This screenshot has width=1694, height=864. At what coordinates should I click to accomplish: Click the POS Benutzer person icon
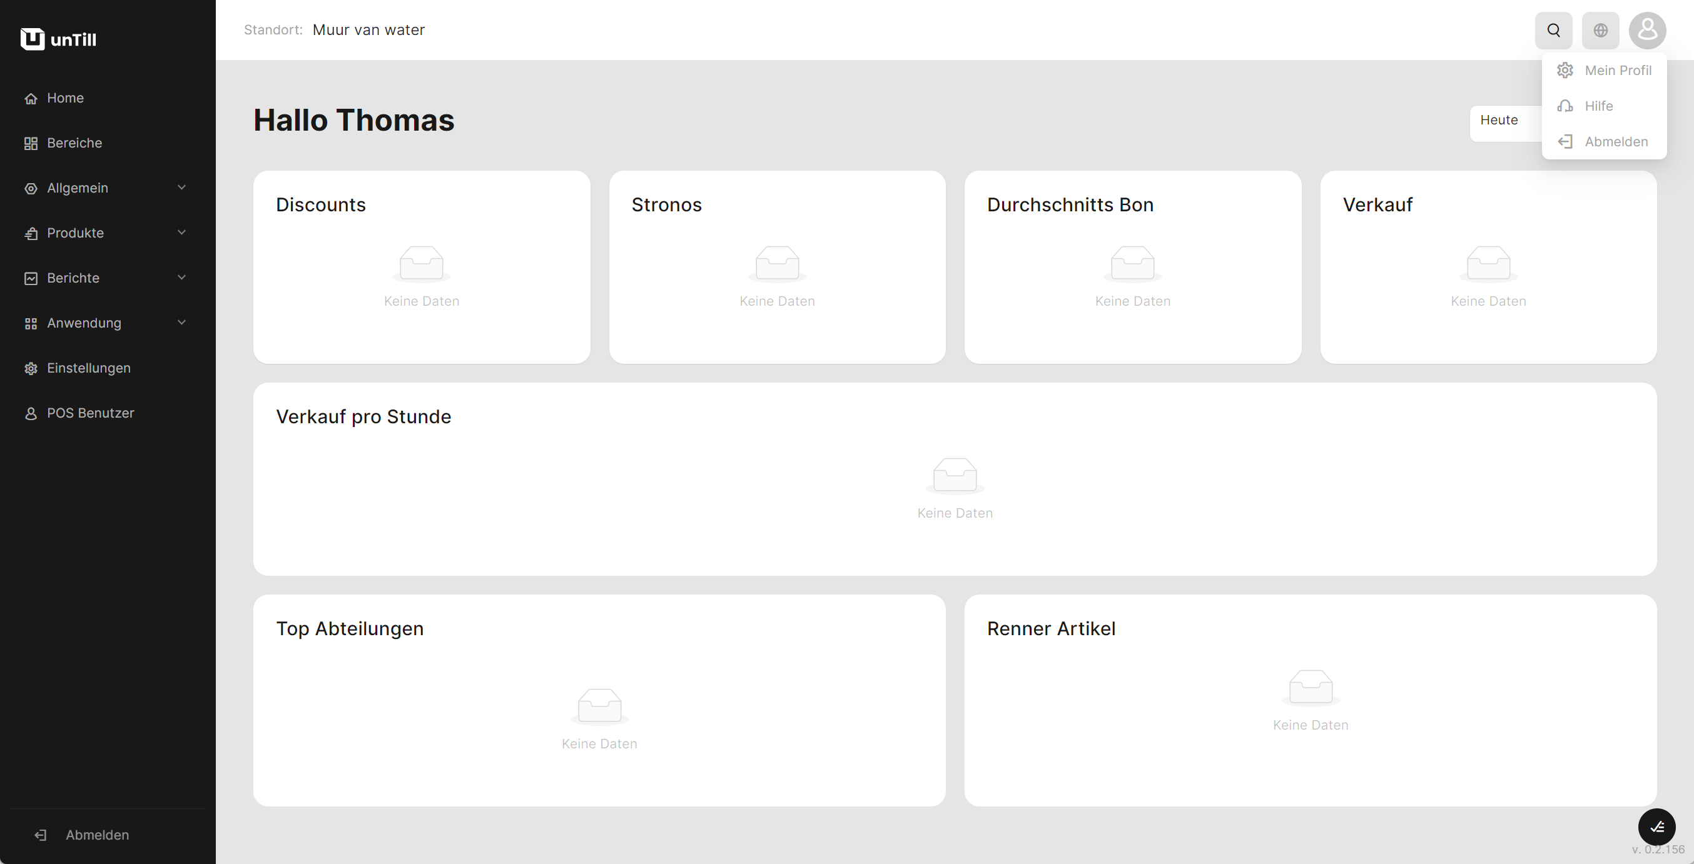pyautogui.click(x=31, y=413)
